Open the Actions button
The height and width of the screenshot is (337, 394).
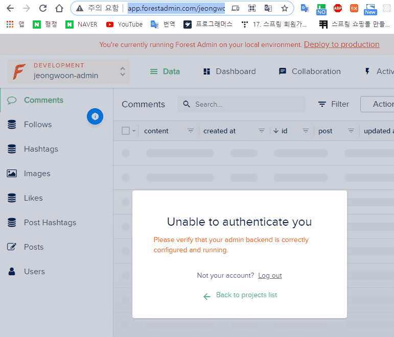[x=378, y=104]
